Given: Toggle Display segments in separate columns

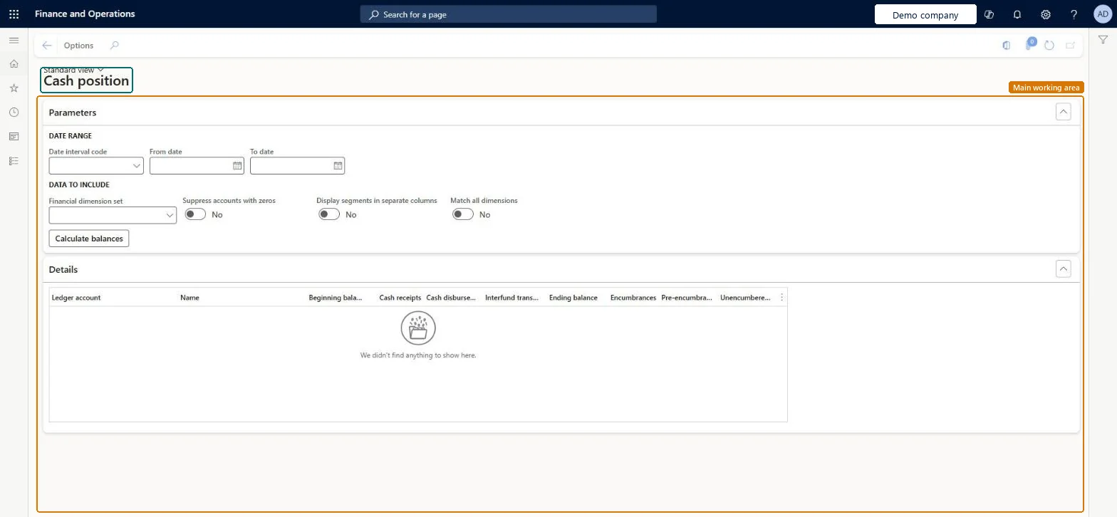Looking at the screenshot, I should (329, 214).
